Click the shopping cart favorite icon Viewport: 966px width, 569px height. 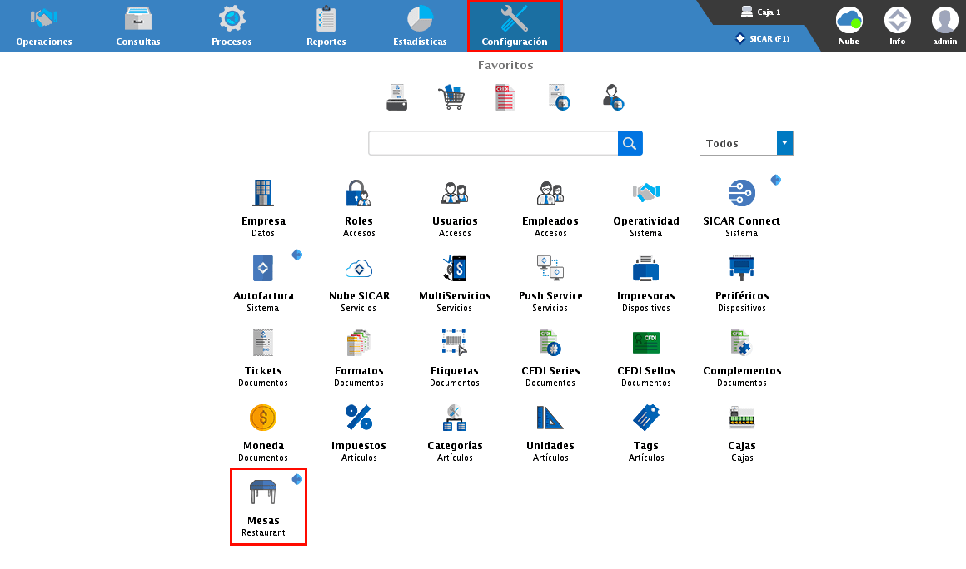(451, 97)
